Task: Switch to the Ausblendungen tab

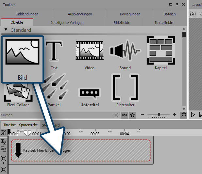Action: 80,14
